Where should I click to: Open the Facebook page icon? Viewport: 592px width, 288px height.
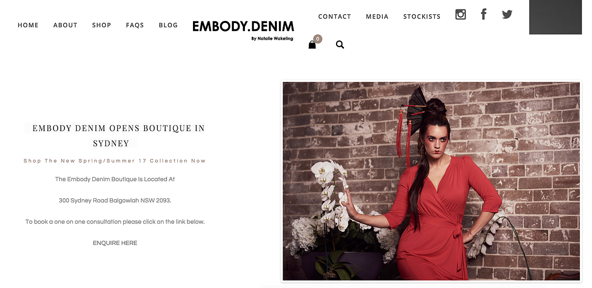(483, 14)
